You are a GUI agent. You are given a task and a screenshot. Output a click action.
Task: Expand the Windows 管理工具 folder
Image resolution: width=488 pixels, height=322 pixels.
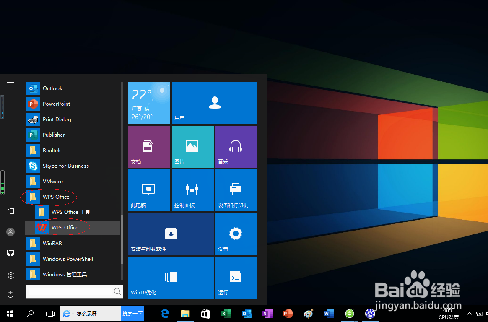point(73,274)
